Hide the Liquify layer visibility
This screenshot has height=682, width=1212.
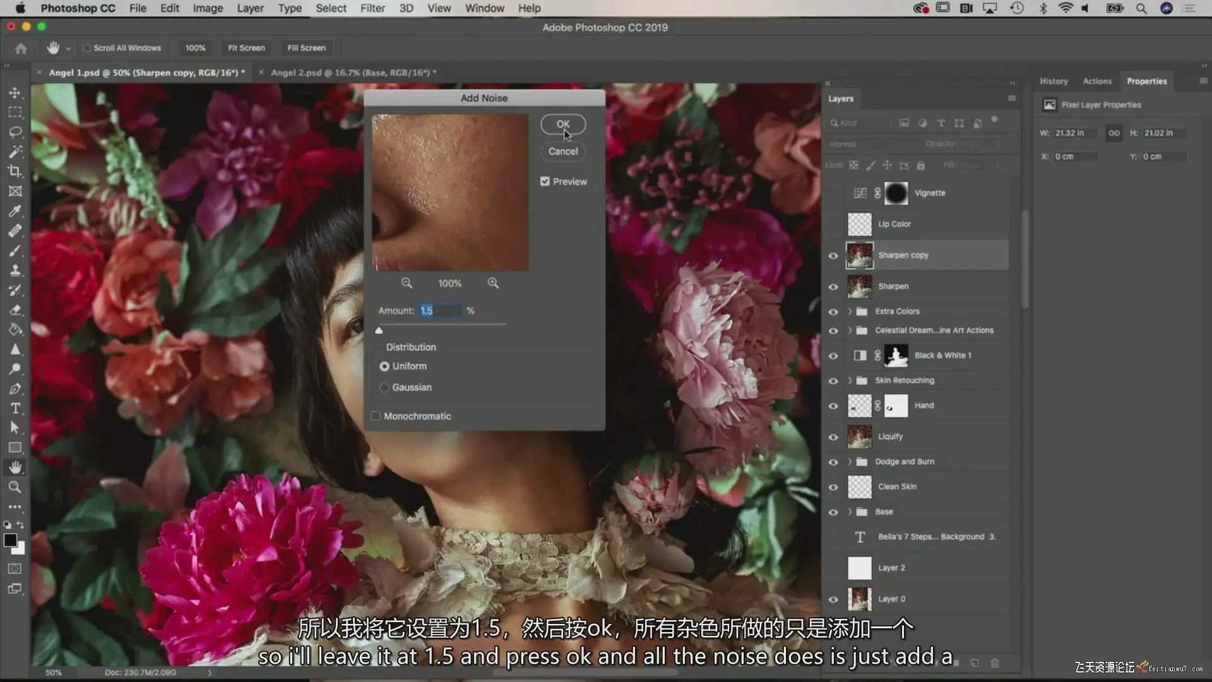click(833, 437)
